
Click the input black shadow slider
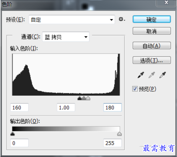80,98
